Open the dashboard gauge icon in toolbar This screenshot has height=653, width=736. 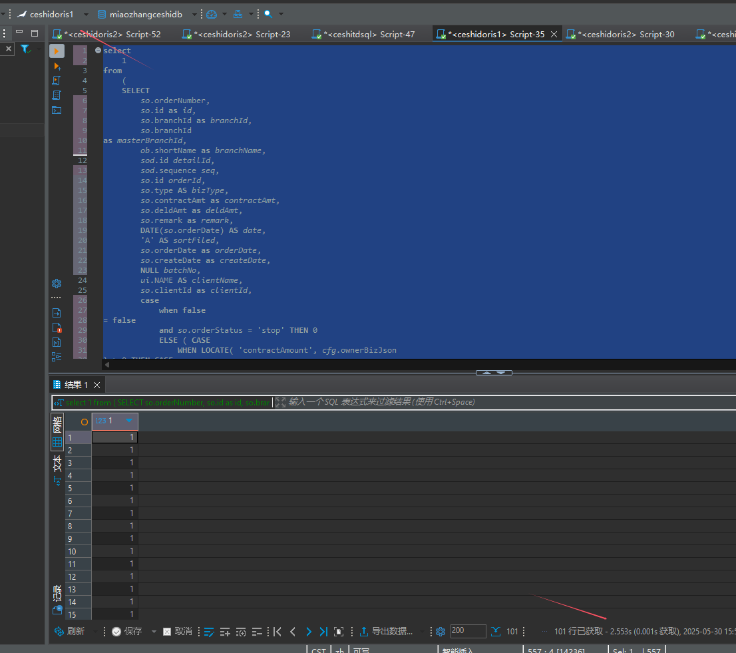click(212, 14)
